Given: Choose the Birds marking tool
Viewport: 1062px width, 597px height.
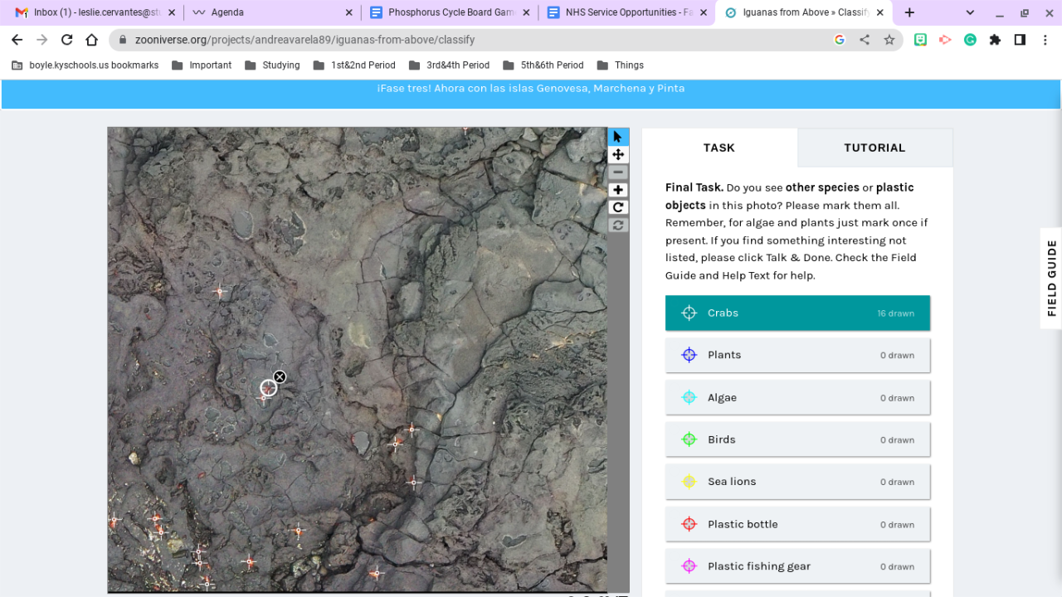Looking at the screenshot, I should coord(796,439).
